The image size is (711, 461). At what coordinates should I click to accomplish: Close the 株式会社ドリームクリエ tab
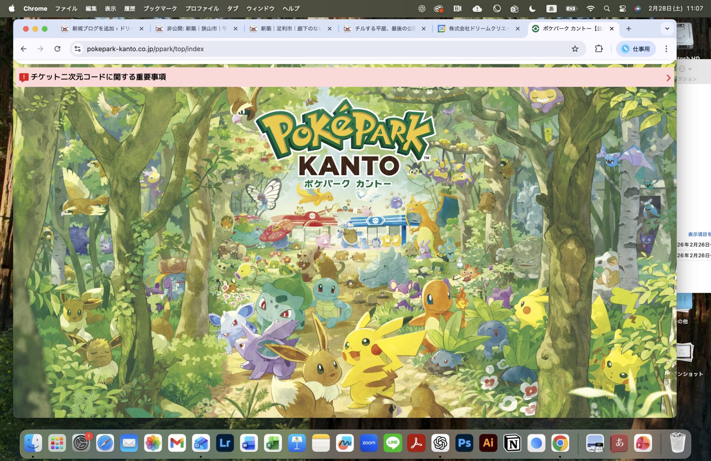[x=518, y=28]
